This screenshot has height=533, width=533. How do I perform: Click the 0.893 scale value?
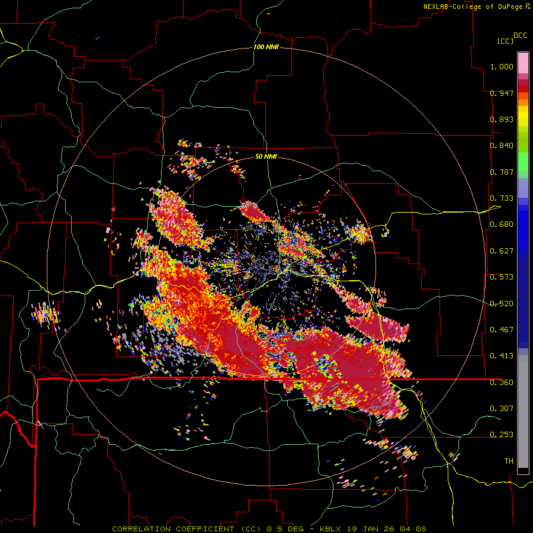point(502,119)
